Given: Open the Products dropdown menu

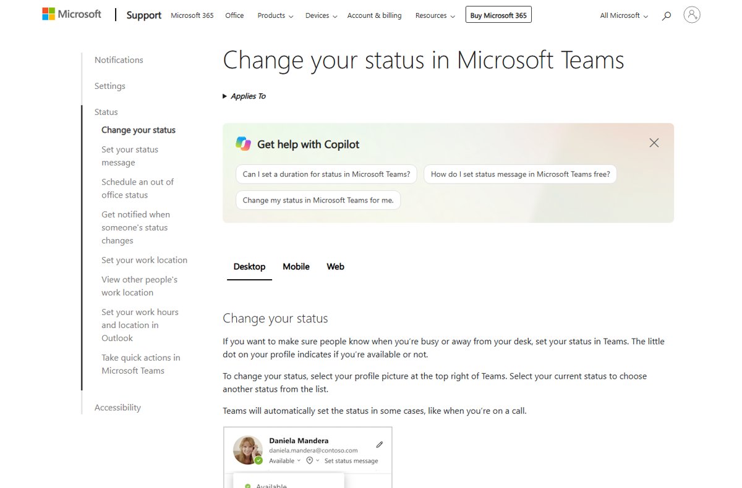Looking at the screenshot, I should point(275,15).
